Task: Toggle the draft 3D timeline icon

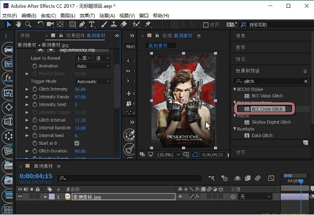Action: coord(224,178)
